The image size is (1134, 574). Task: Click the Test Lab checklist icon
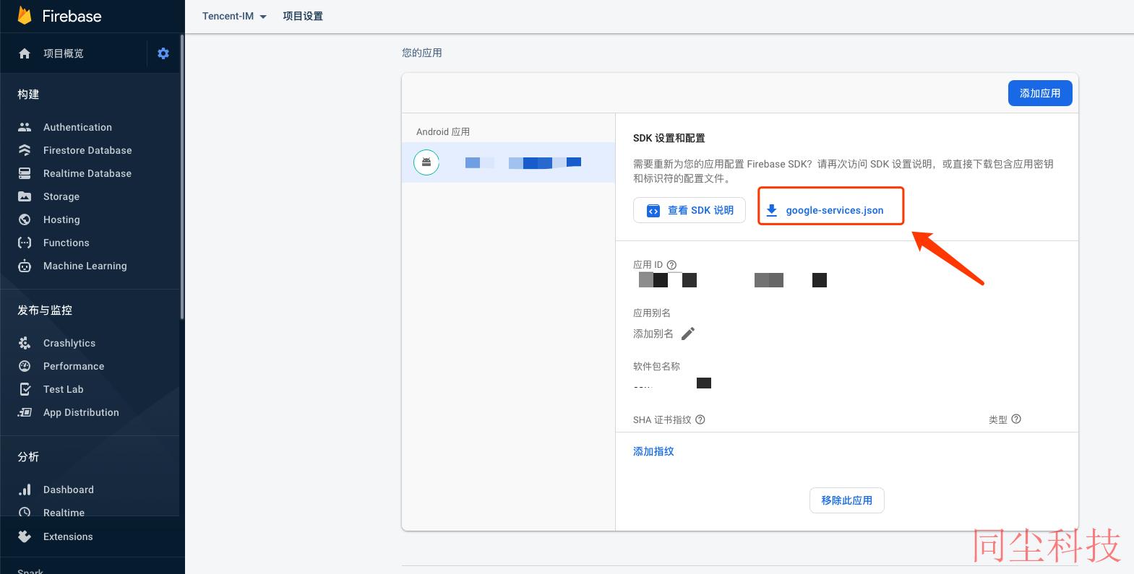[x=25, y=389]
